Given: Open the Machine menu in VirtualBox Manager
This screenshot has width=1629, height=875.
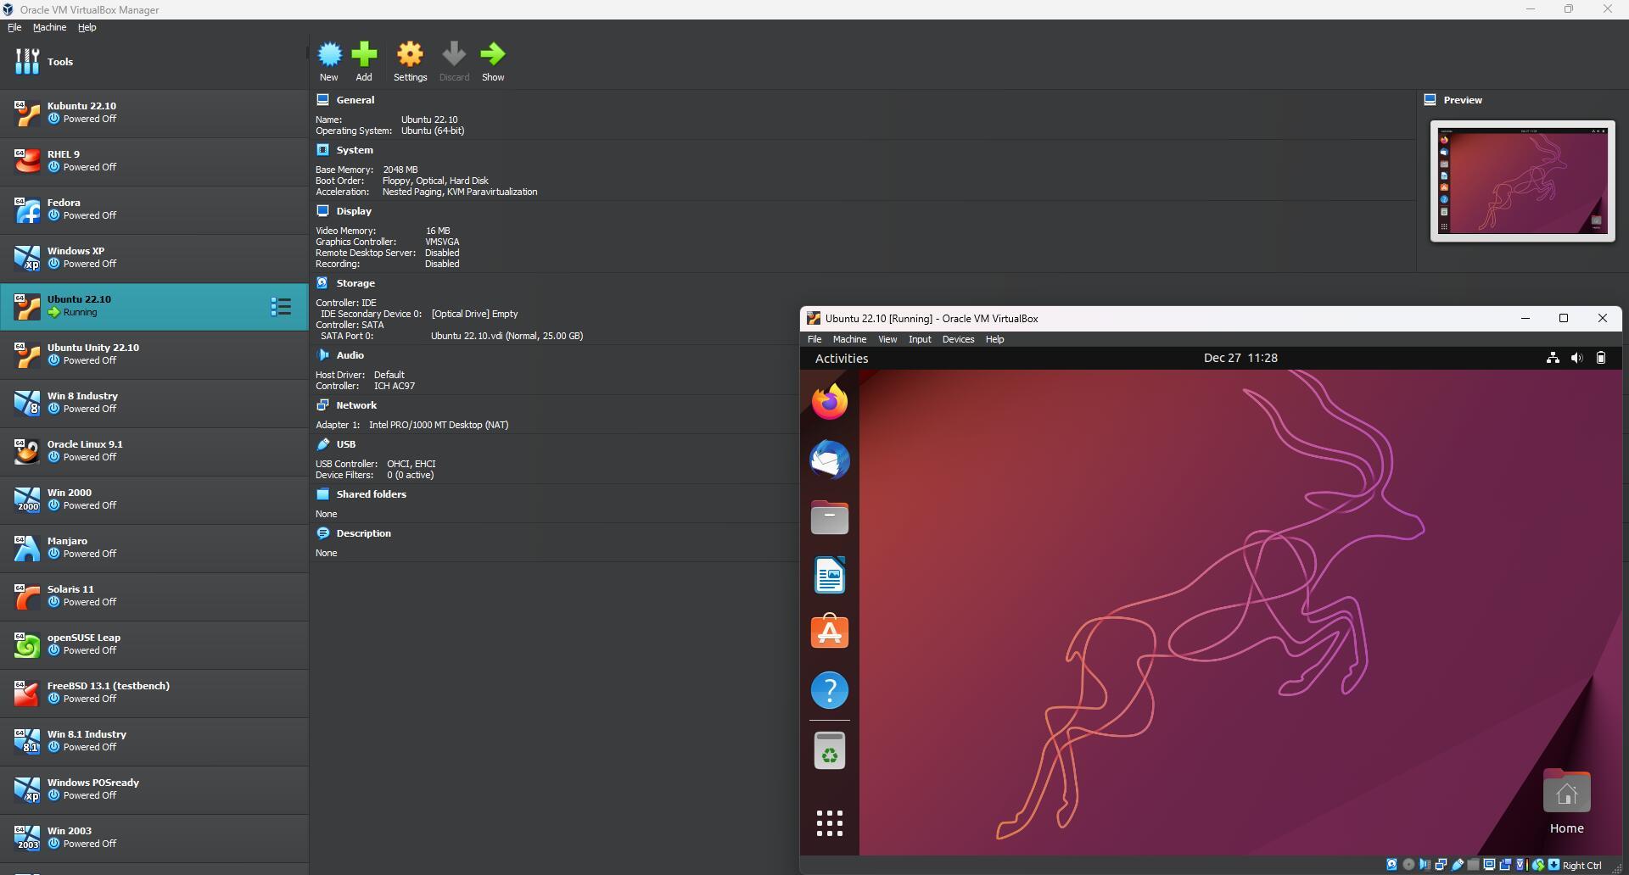Looking at the screenshot, I should pyautogui.click(x=49, y=27).
